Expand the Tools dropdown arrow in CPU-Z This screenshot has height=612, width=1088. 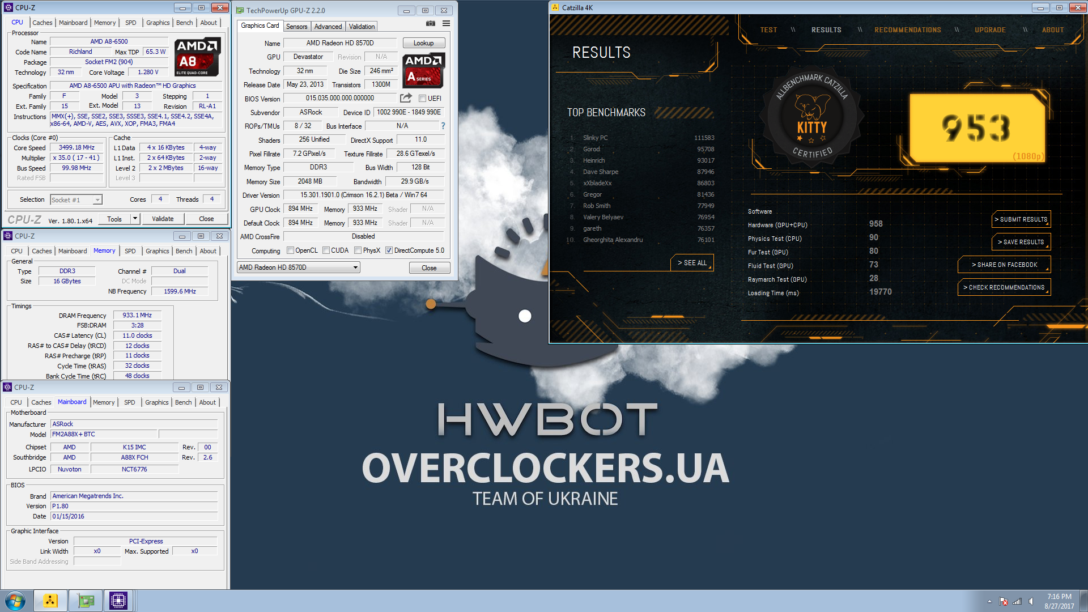coord(135,219)
